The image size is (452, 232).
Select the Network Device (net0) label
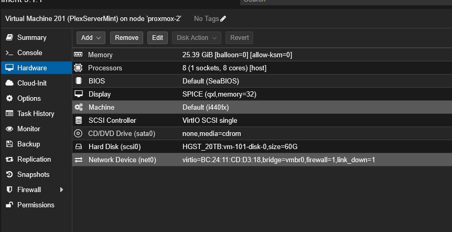click(x=122, y=160)
